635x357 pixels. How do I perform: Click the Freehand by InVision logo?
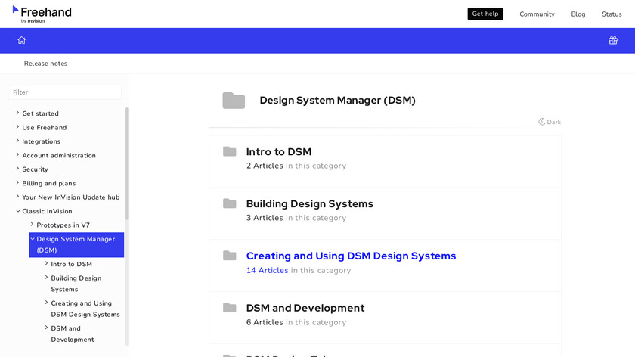[x=42, y=14]
